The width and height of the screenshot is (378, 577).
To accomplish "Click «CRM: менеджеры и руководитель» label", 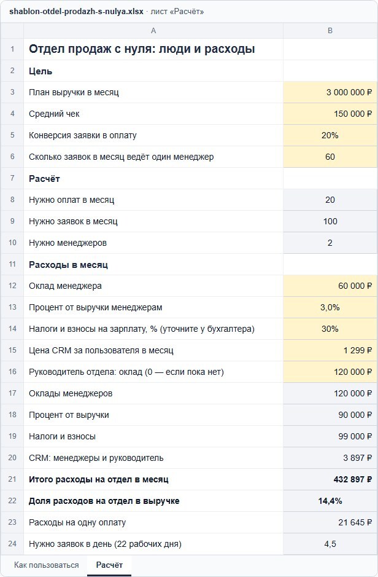I will [x=96, y=458].
